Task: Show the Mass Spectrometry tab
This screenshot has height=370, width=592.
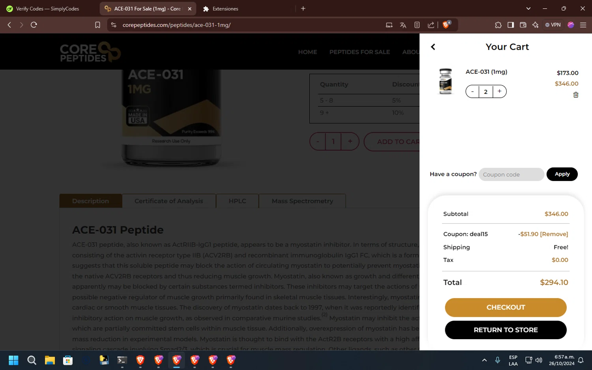Action: [x=302, y=201]
